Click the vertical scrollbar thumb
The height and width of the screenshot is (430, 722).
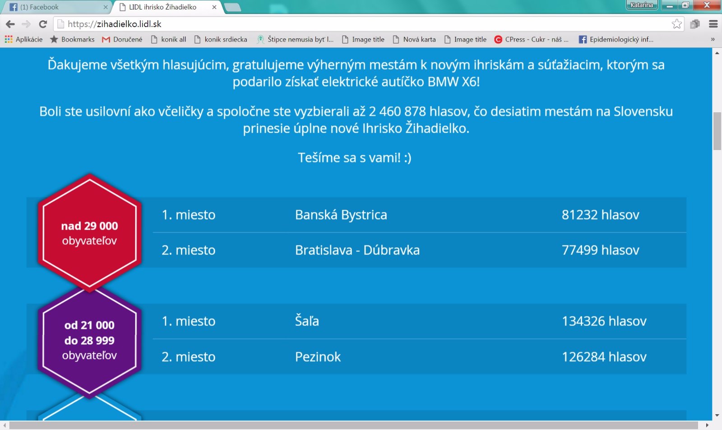tap(717, 131)
